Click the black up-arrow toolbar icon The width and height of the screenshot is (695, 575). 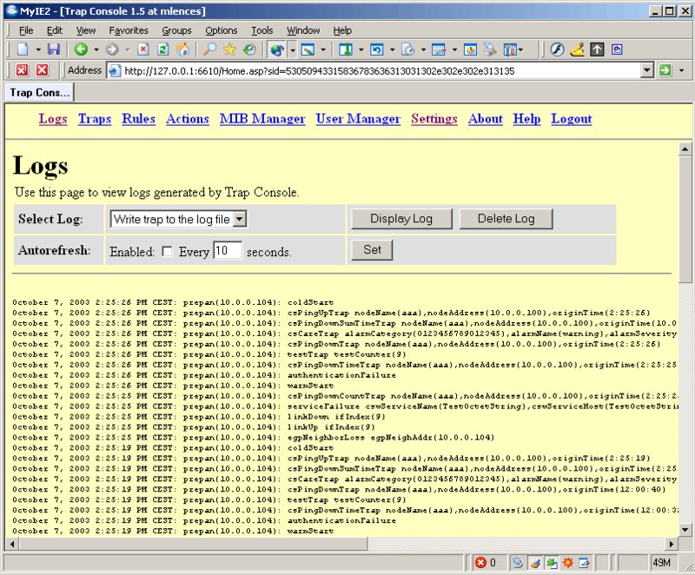pyautogui.click(x=597, y=50)
